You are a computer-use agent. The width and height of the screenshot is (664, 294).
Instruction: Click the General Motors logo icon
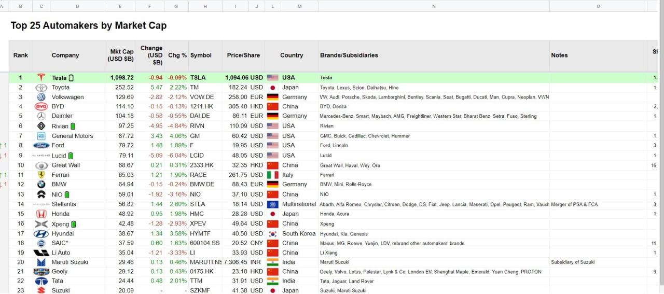click(x=41, y=136)
